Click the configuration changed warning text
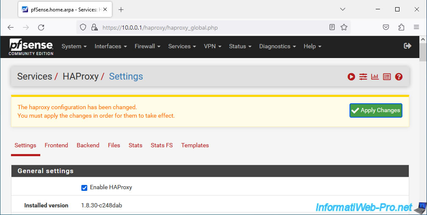 click(x=96, y=111)
